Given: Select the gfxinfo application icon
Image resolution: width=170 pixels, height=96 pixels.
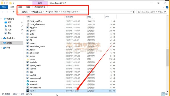Looking at the screenshot, I should click(x=28, y=31).
